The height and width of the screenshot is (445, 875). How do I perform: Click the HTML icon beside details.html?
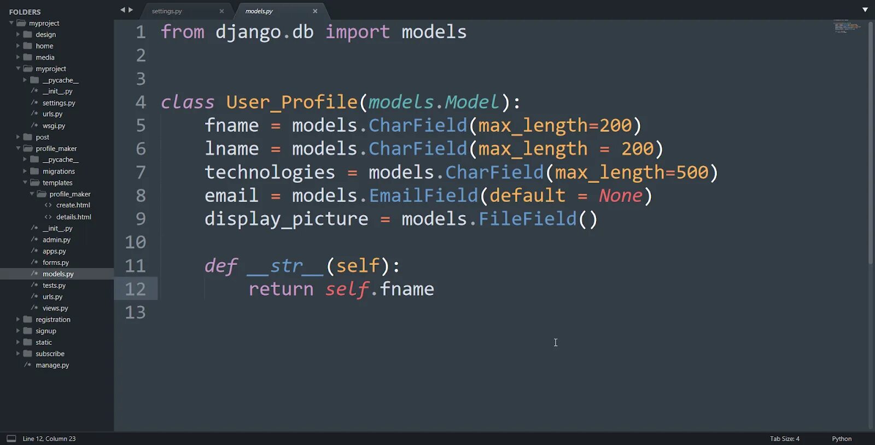48,217
